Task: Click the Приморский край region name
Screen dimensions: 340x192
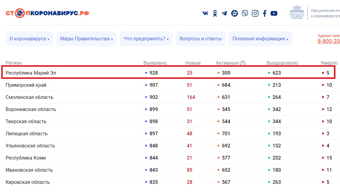Action: coord(26,85)
